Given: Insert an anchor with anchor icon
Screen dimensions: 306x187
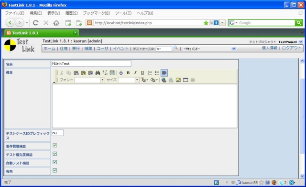Looking at the screenshot, I should pos(121,73).
